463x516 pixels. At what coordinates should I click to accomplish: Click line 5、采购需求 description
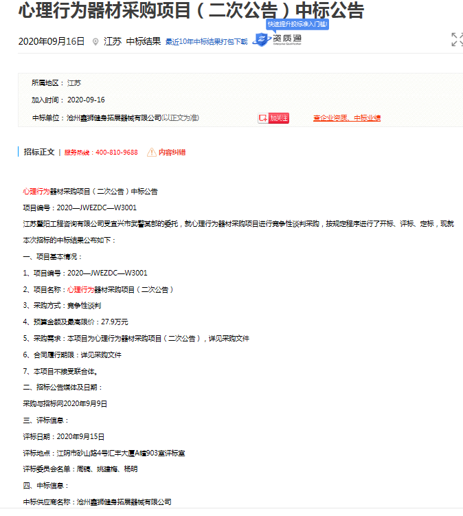[136, 338]
